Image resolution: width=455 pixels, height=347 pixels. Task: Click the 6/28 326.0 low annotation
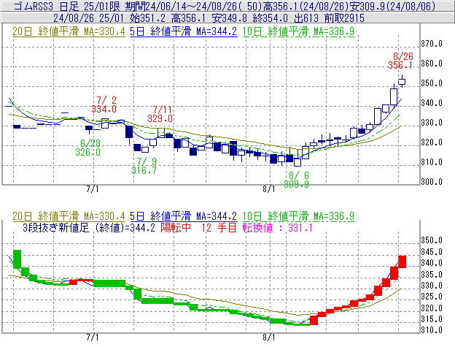(x=88, y=148)
